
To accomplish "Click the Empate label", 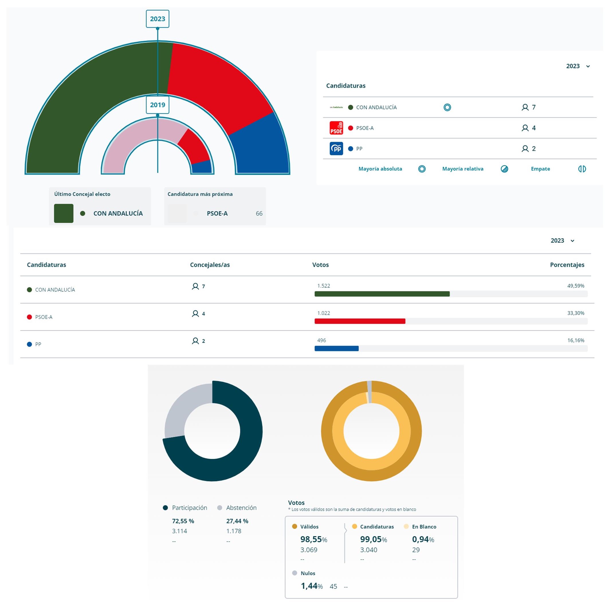I will [540, 169].
